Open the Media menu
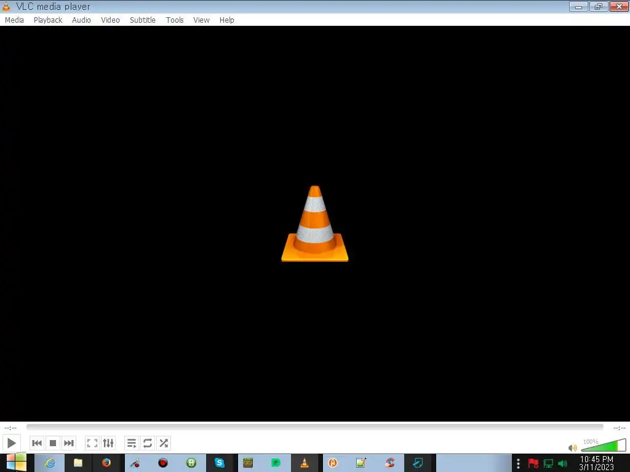Screen dimensions: 630x472 (15, 20)
